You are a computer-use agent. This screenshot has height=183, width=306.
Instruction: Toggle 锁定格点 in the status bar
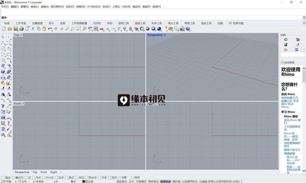pyautogui.click(x=122, y=181)
